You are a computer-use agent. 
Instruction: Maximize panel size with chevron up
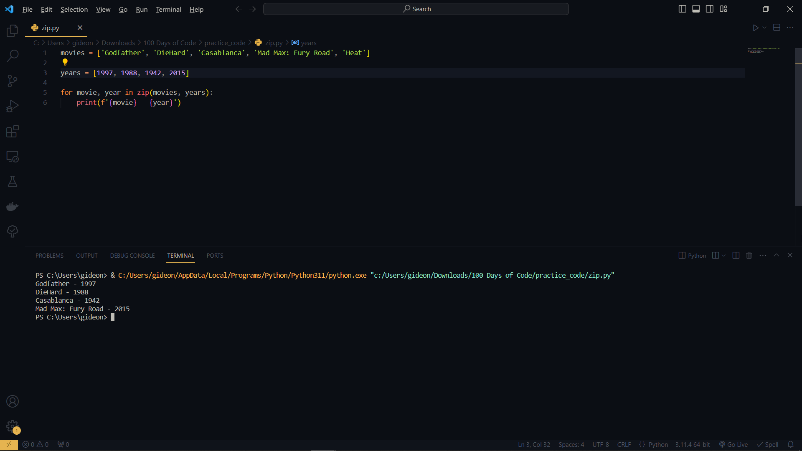tap(777, 255)
